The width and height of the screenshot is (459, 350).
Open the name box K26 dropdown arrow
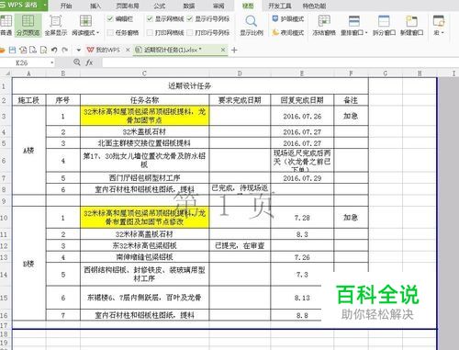point(52,62)
